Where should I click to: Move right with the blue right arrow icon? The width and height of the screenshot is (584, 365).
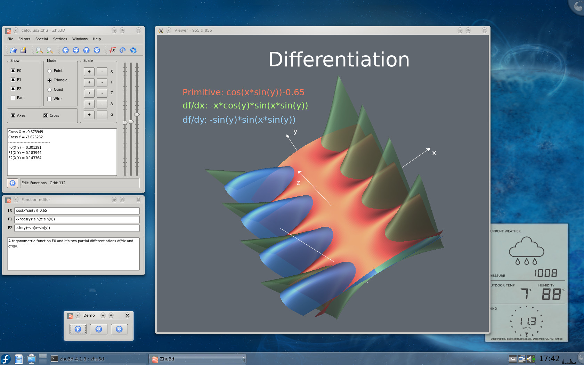click(x=76, y=50)
